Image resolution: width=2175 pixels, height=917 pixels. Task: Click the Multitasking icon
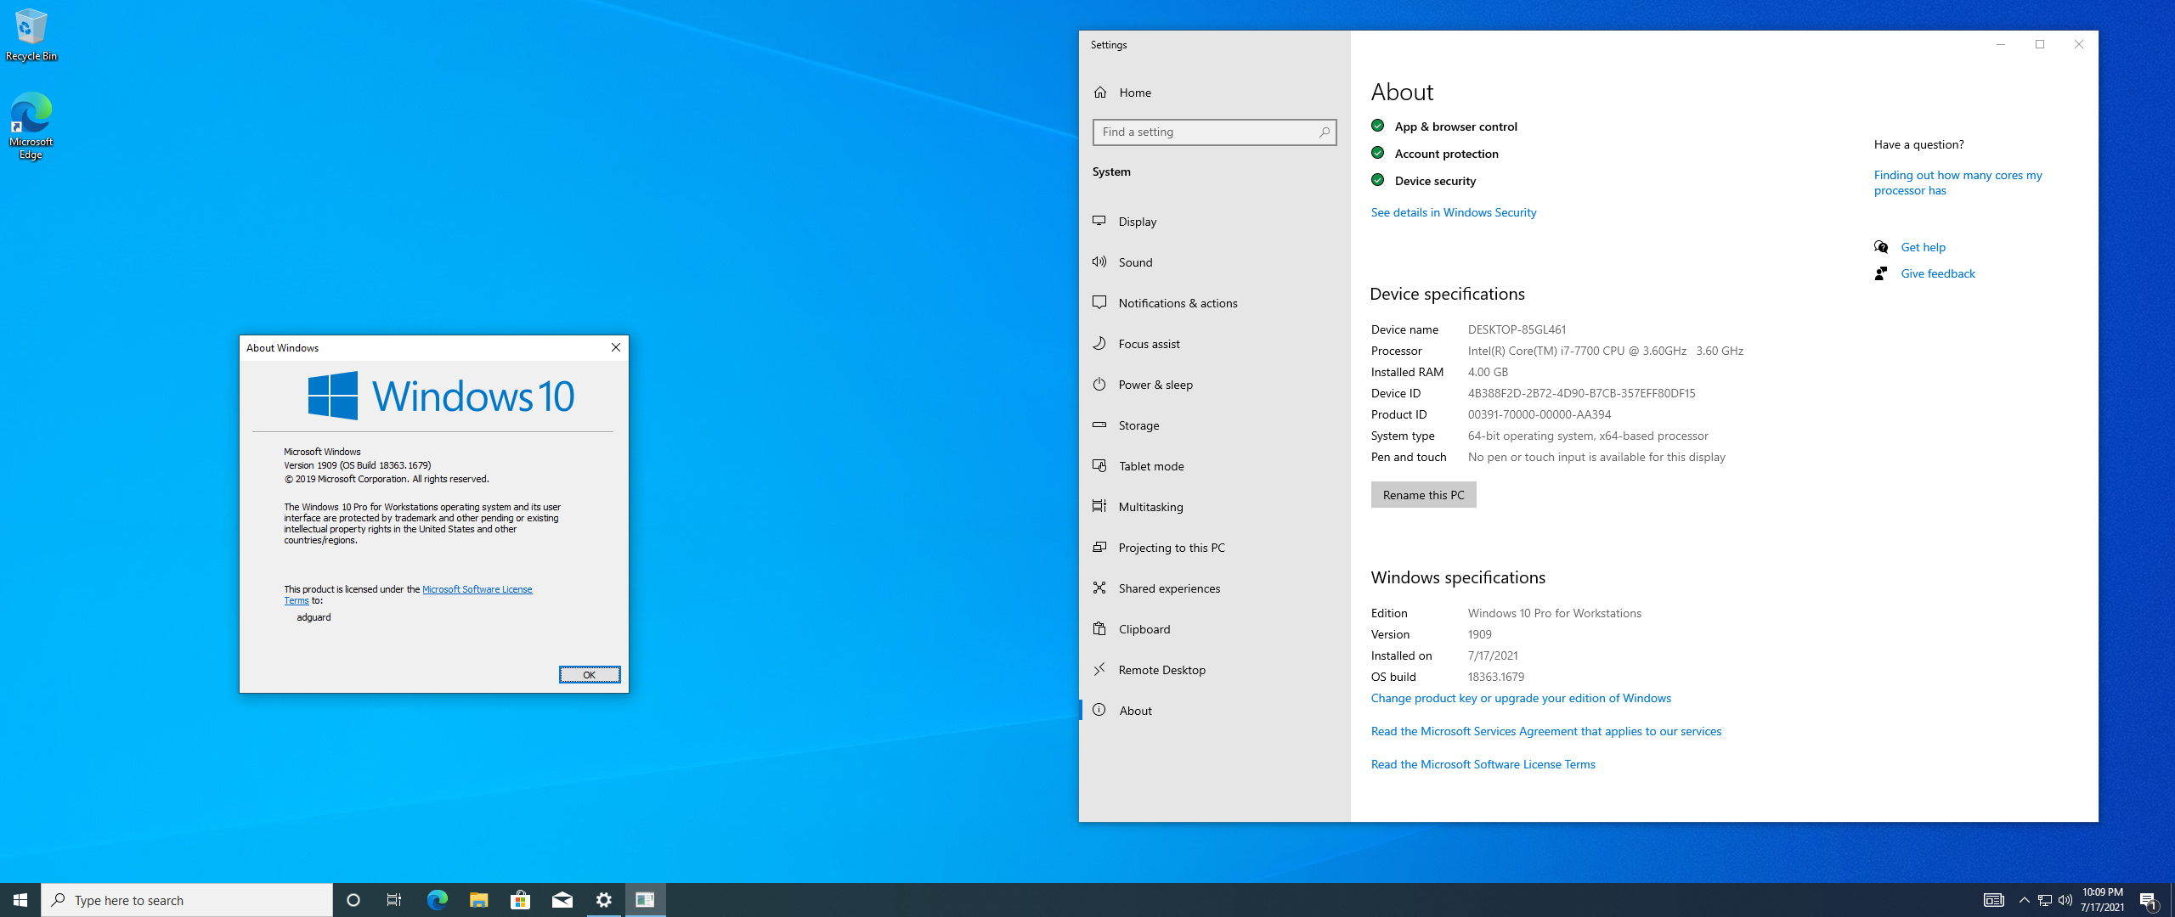pyautogui.click(x=1099, y=506)
